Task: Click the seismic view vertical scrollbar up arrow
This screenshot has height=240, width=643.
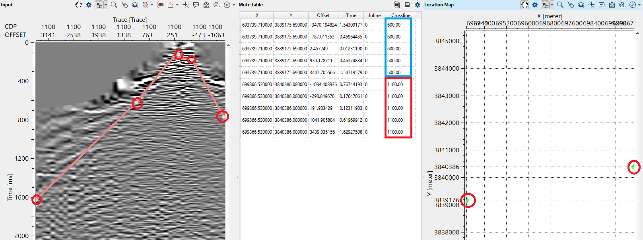Action: click(x=228, y=45)
